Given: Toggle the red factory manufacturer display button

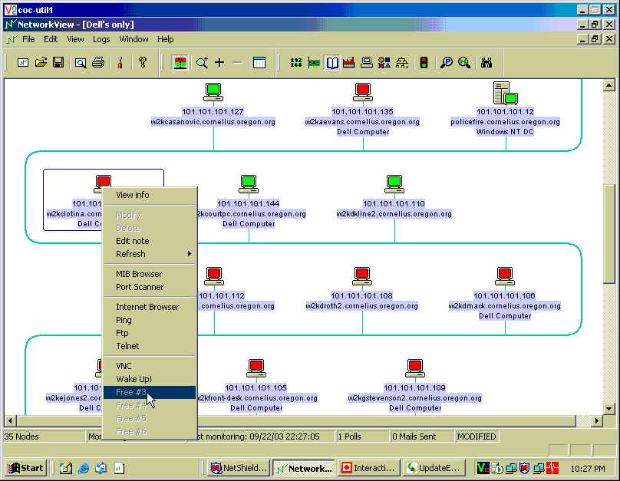Looking at the screenshot, I should [348, 62].
